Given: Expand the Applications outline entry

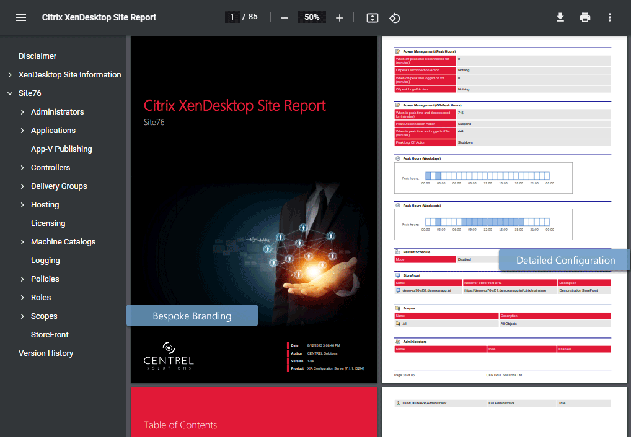Looking at the screenshot, I should (22, 130).
